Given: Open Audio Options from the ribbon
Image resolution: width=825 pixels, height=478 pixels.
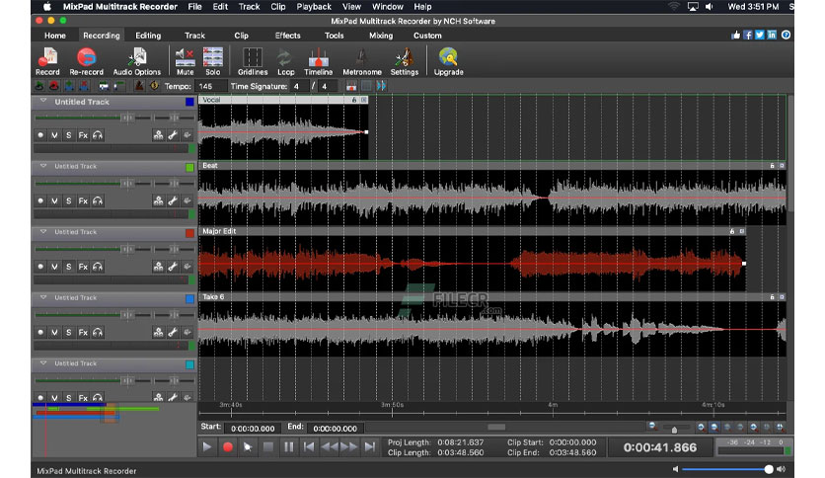Looking at the screenshot, I should 137,61.
